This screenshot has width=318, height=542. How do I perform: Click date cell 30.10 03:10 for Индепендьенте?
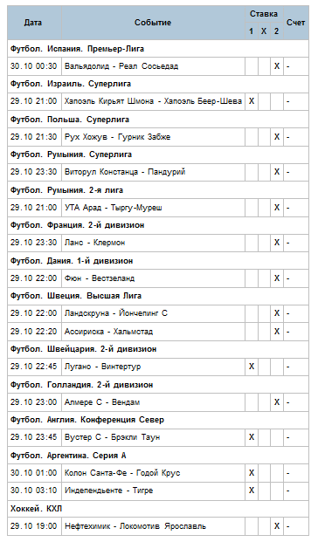click(x=33, y=491)
